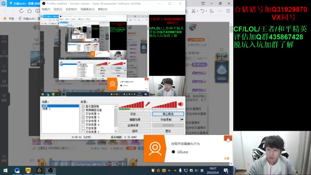
Task: Click the browser refresh icon
Action: tap(21, 11)
